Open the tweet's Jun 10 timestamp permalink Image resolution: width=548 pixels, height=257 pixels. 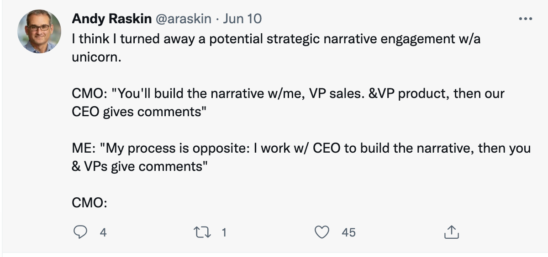click(242, 19)
